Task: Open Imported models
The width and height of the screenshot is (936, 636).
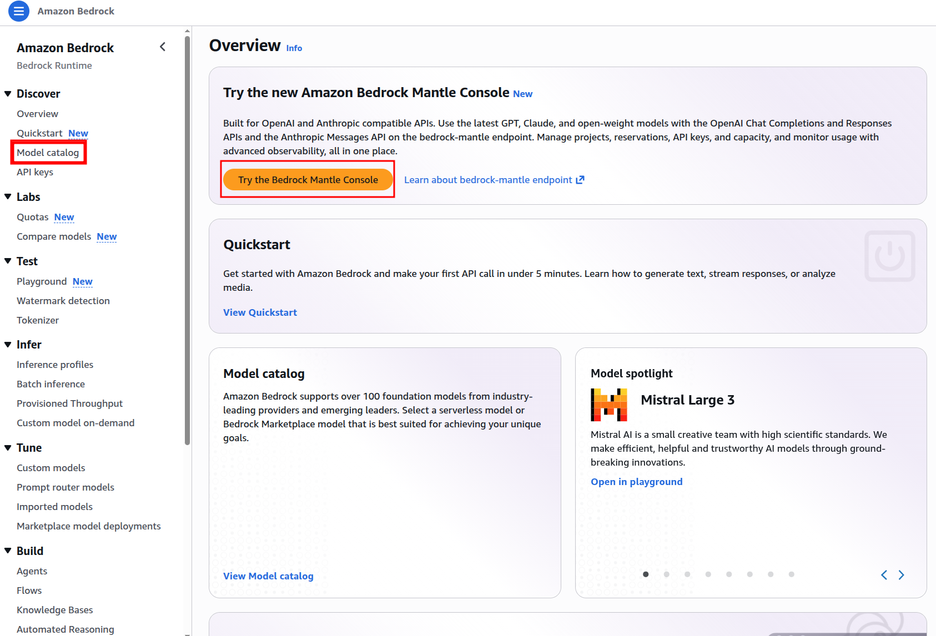Action: (54, 507)
